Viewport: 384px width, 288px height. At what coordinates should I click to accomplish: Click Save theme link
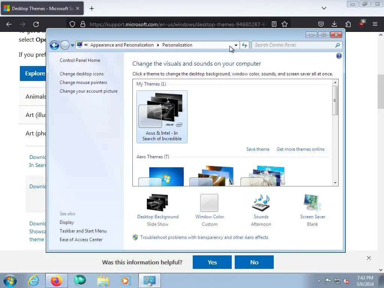(258, 149)
